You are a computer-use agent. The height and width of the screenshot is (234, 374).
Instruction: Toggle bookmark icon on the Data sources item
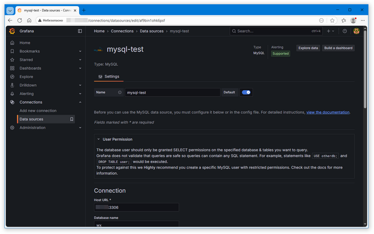[72, 119]
